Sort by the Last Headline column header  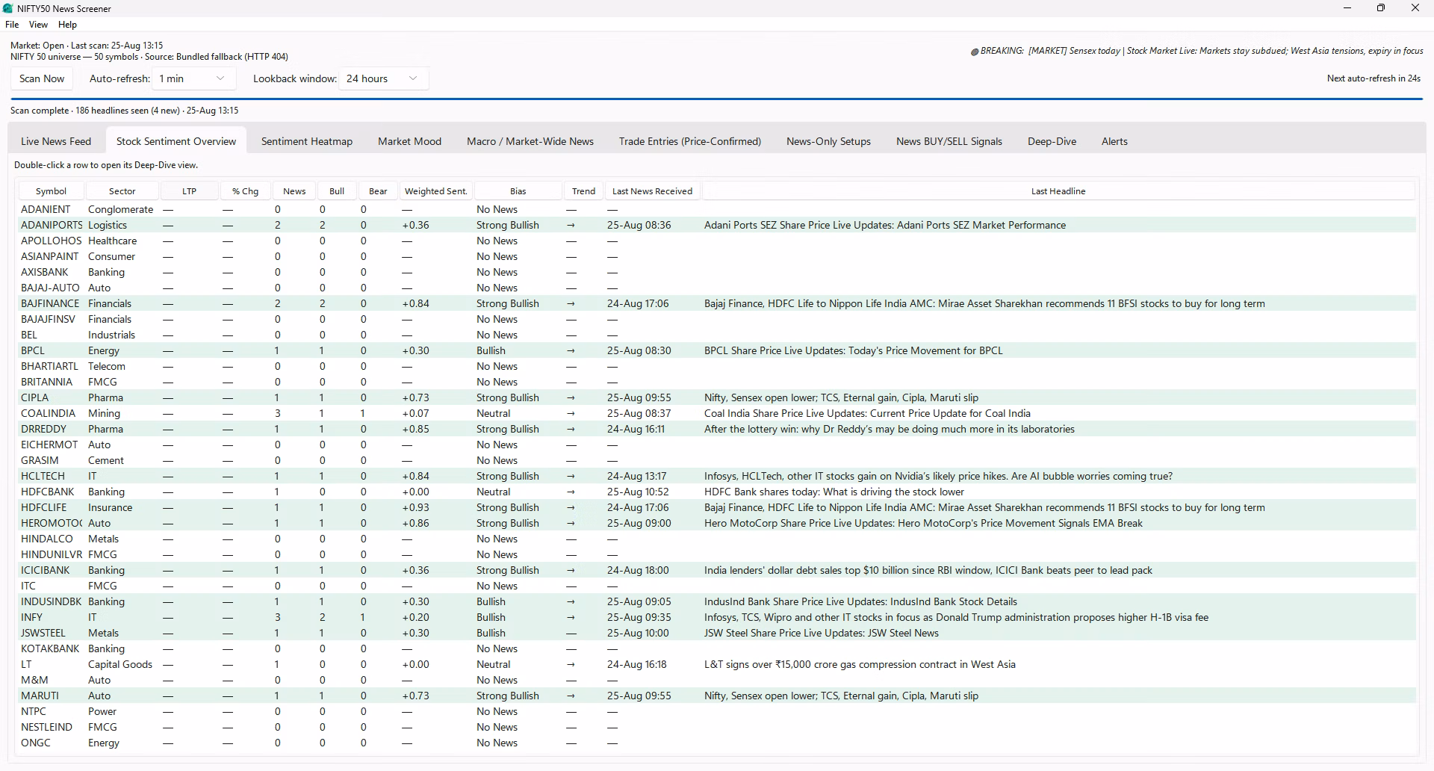pos(1058,191)
